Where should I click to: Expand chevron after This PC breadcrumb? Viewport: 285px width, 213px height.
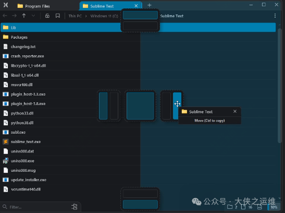coord(86,16)
